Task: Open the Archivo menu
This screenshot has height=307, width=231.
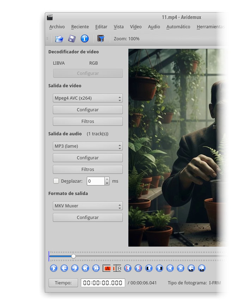Action: (57, 27)
